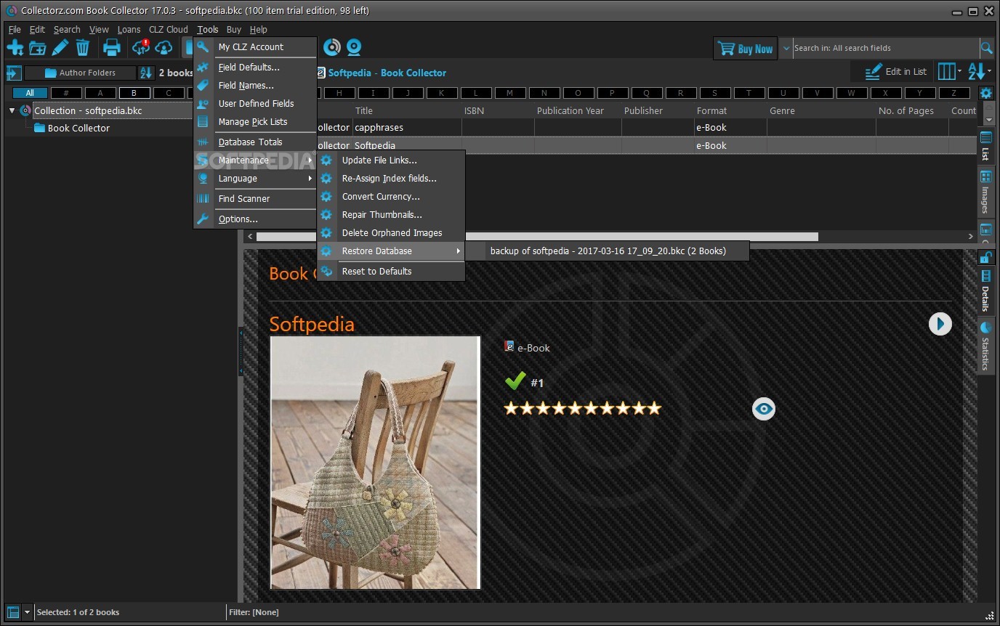Click the Print toolbar icon
Viewport: 1000px width, 626px height.
112,48
